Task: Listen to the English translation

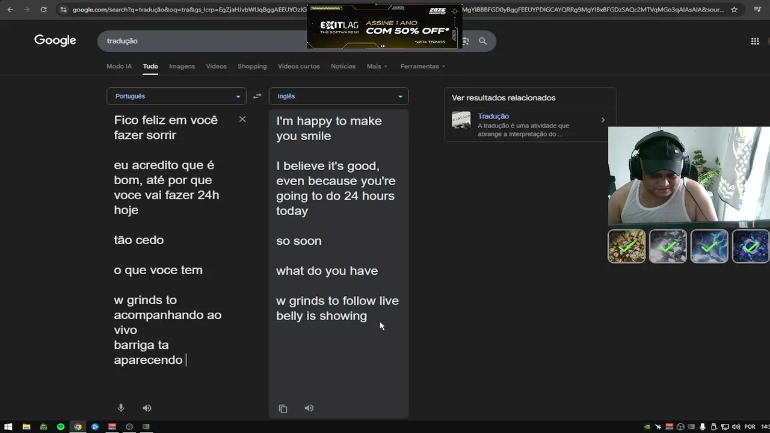Action: (x=309, y=408)
